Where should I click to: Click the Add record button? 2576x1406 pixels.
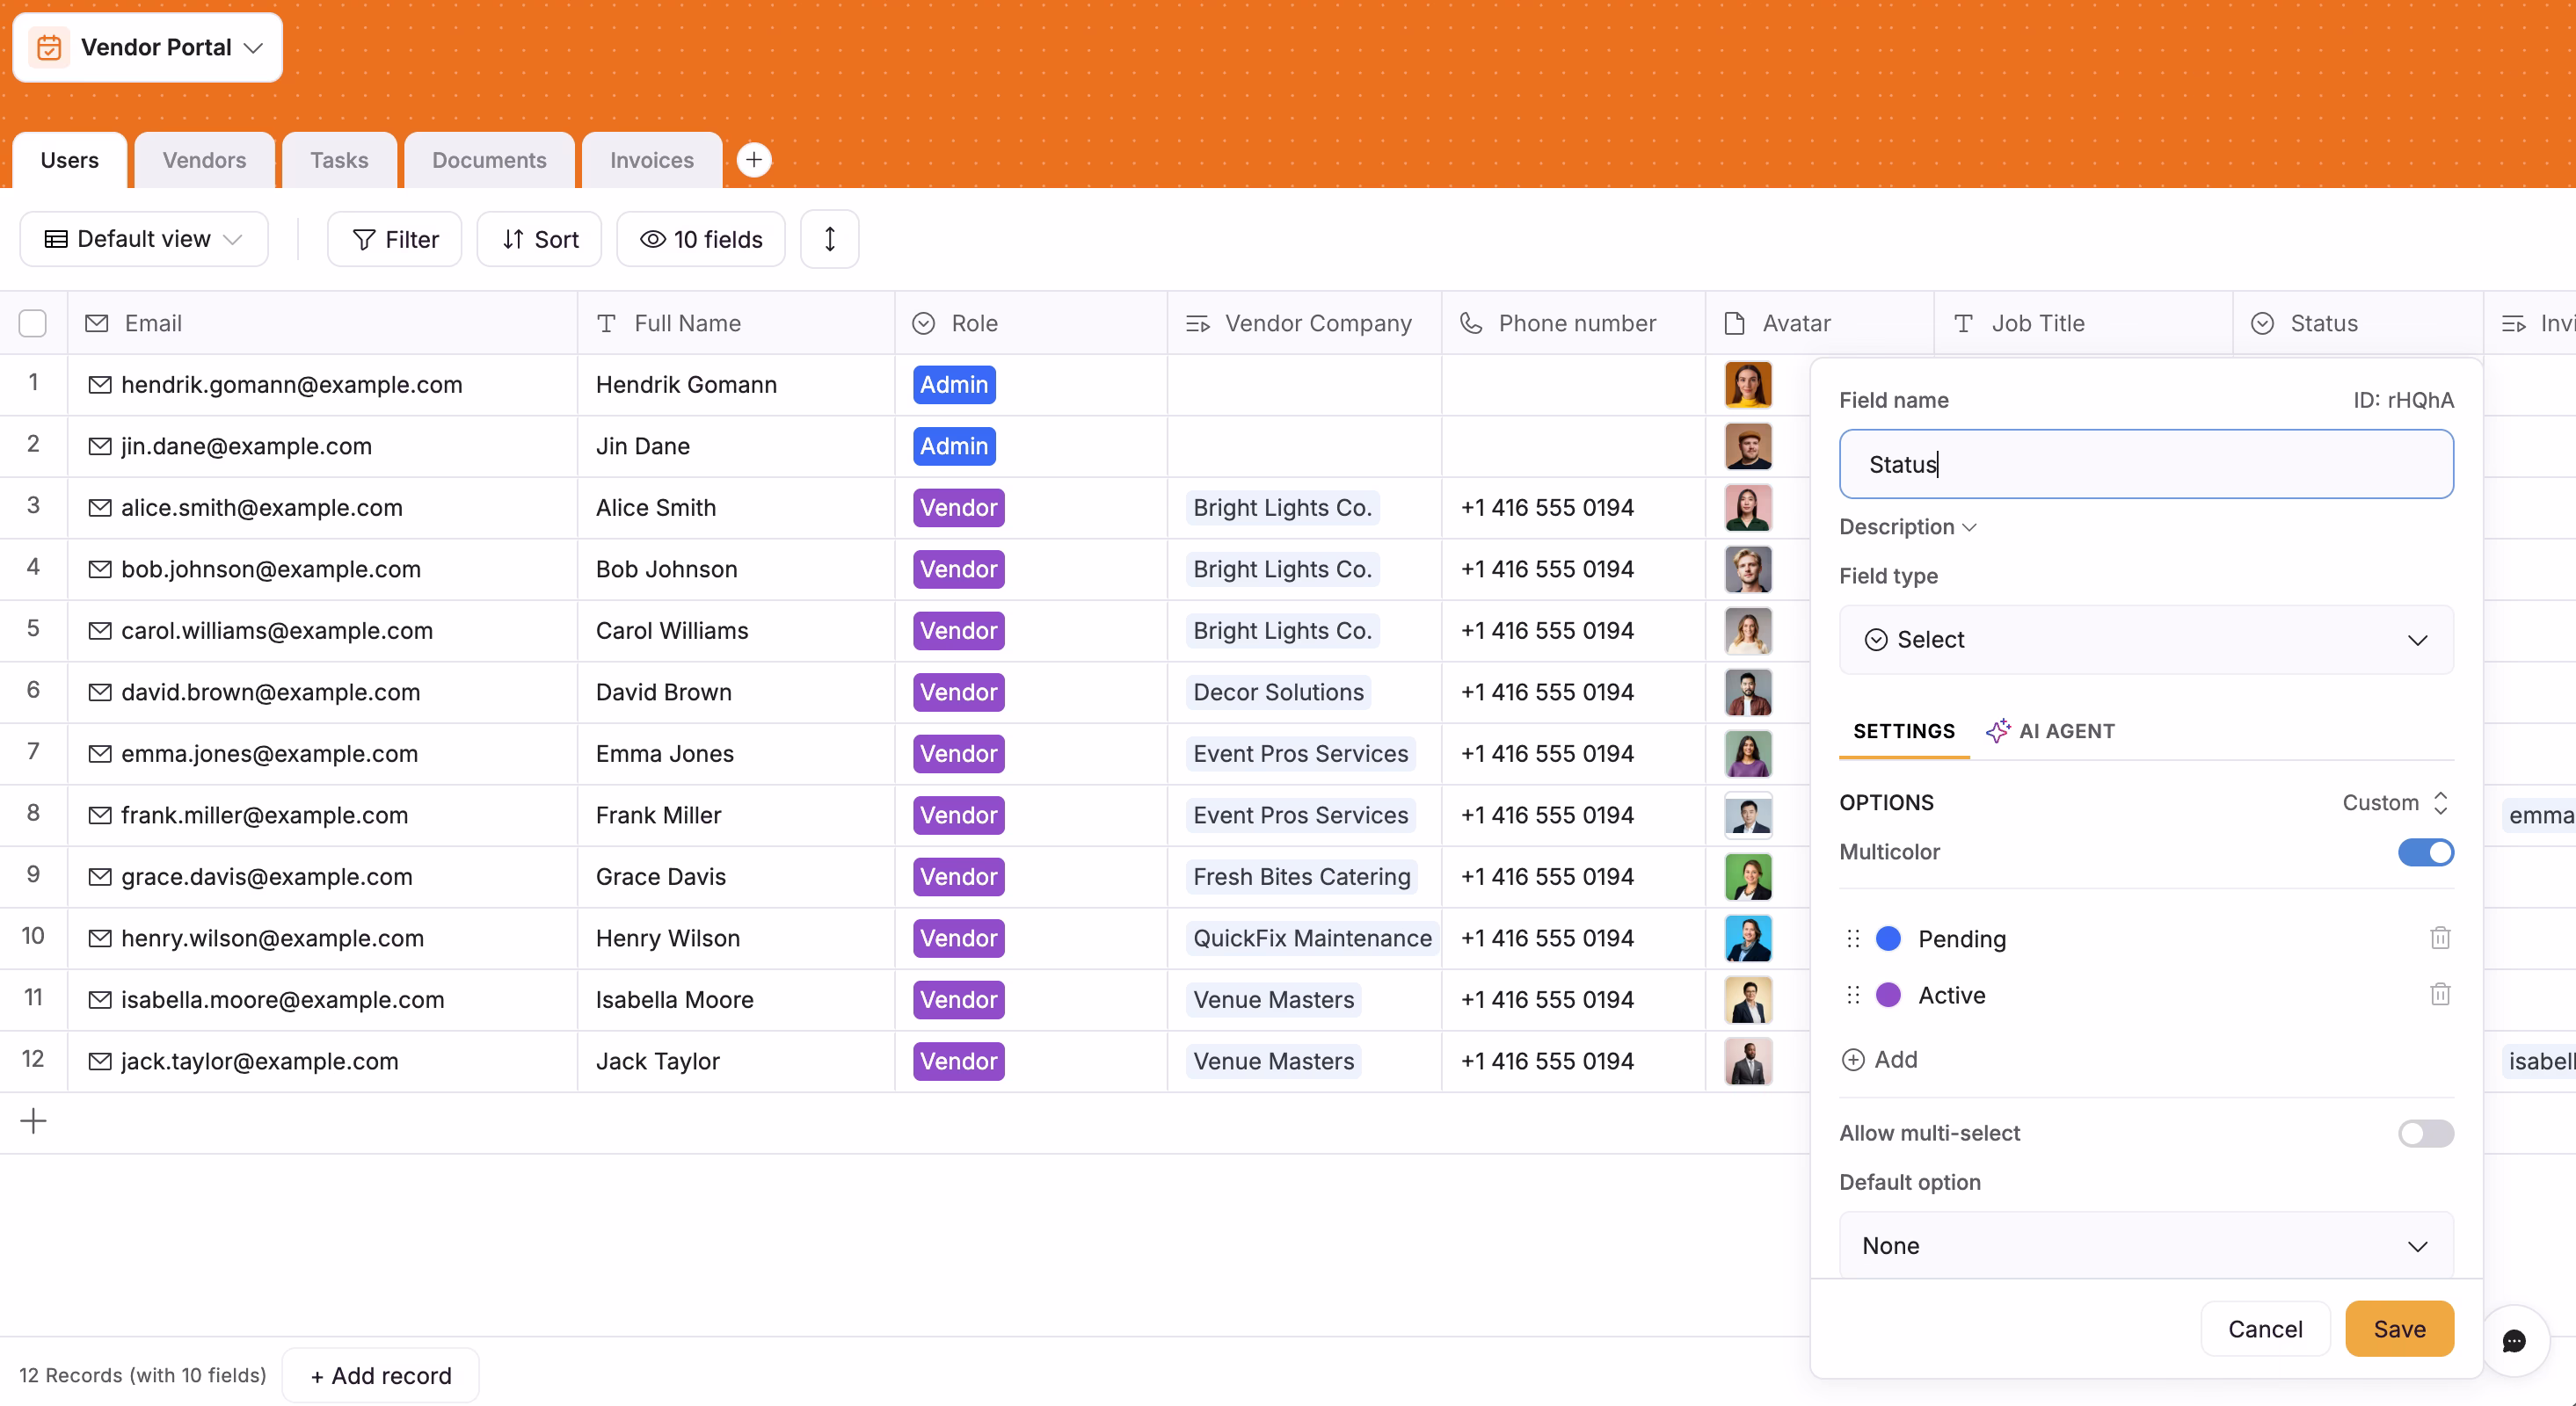[x=380, y=1375]
